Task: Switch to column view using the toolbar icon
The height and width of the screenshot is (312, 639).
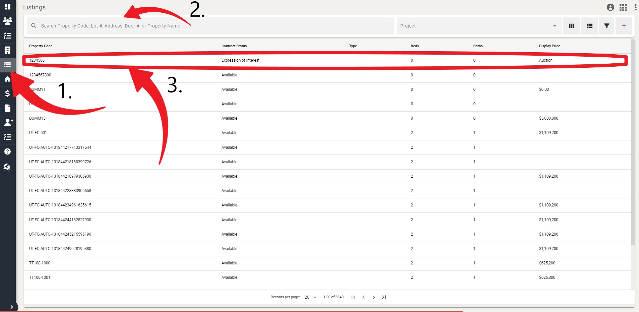Action: [571, 26]
